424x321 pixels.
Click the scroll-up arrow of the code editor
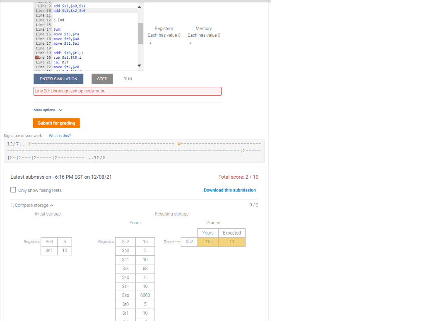[x=140, y=7]
